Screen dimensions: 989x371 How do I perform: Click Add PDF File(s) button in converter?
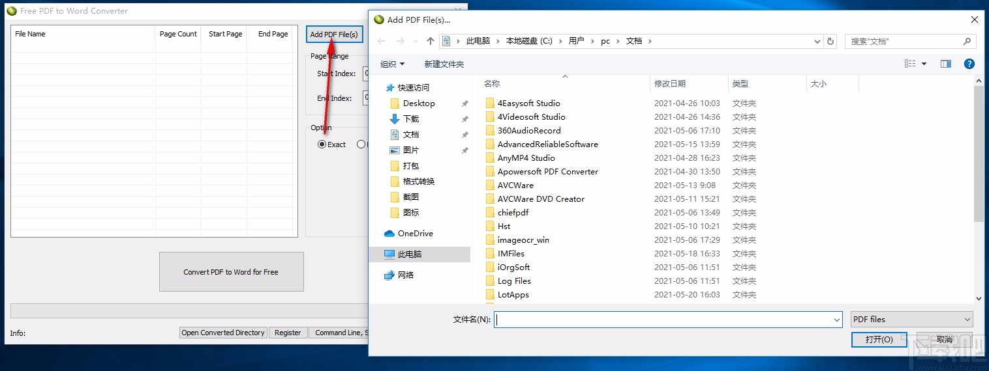(x=334, y=34)
